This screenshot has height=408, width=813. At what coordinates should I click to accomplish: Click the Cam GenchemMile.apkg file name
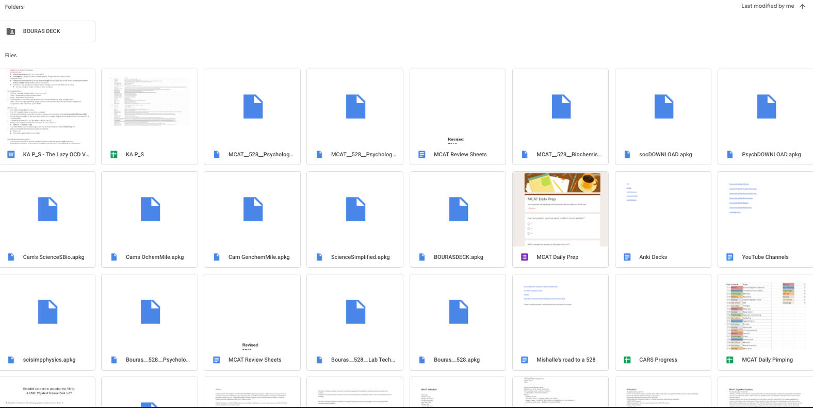pyautogui.click(x=259, y=257)
